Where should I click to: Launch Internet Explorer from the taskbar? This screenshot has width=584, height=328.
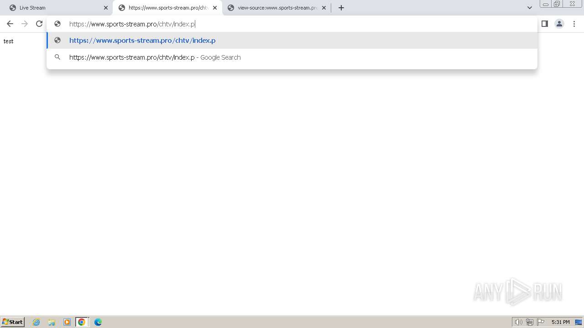pyautogui.click(x=36, y=322)
